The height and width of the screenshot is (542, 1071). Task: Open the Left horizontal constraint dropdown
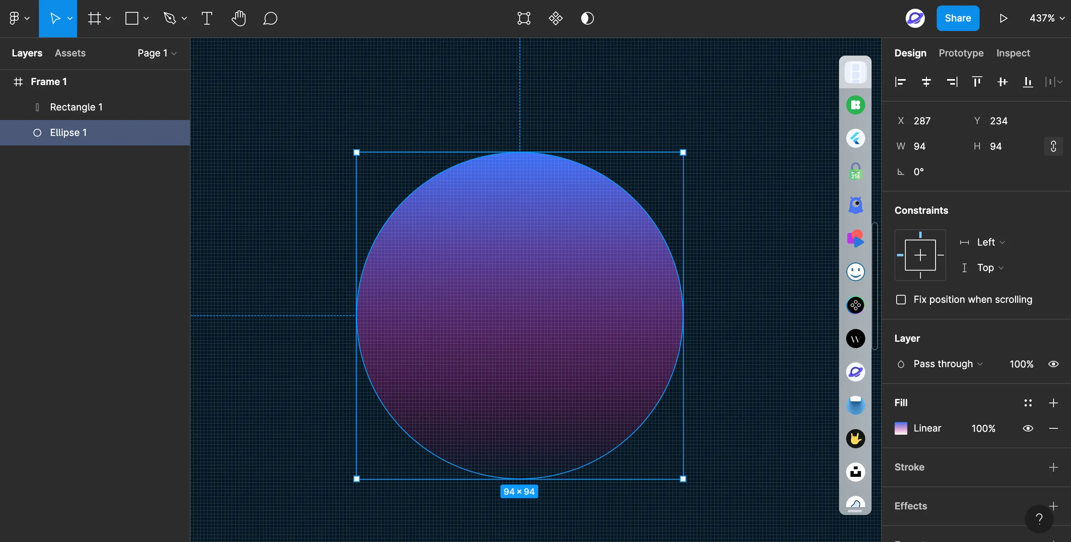pyautogui.click(x=990, y=242)
